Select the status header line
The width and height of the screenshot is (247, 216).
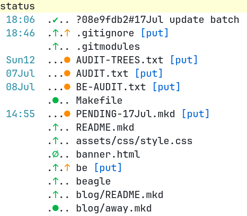[x=123, y=6]
